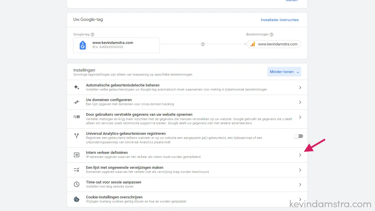Select 'Intern verkeer definiëren' row title
The width and height of the screenshot is (375, 211).
click(x=107, y=153)
